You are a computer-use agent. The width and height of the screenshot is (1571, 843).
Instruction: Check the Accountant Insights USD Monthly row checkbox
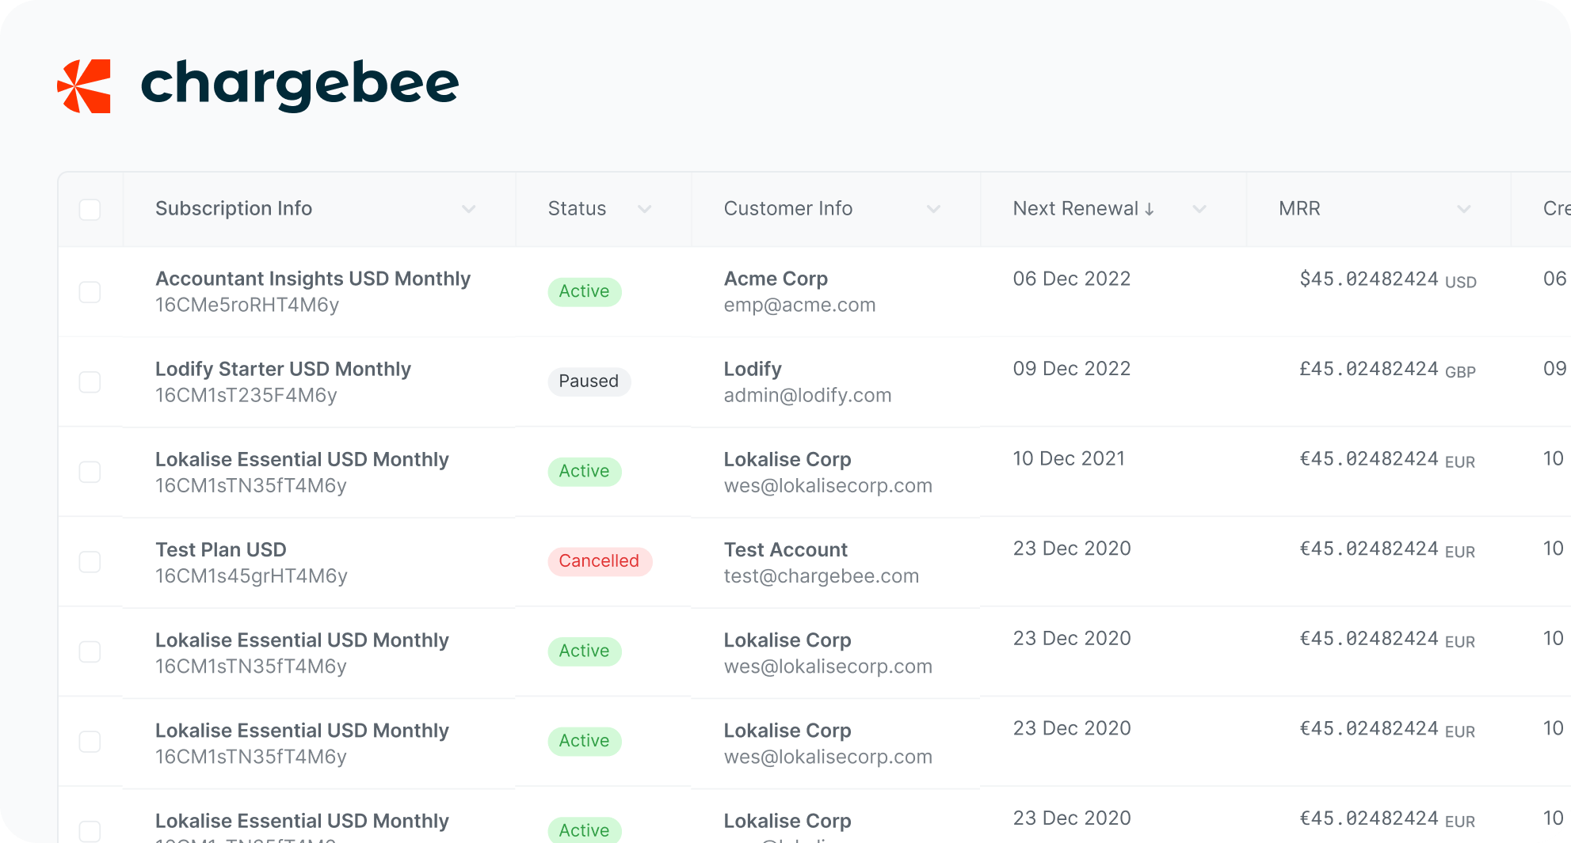(90, 292)
